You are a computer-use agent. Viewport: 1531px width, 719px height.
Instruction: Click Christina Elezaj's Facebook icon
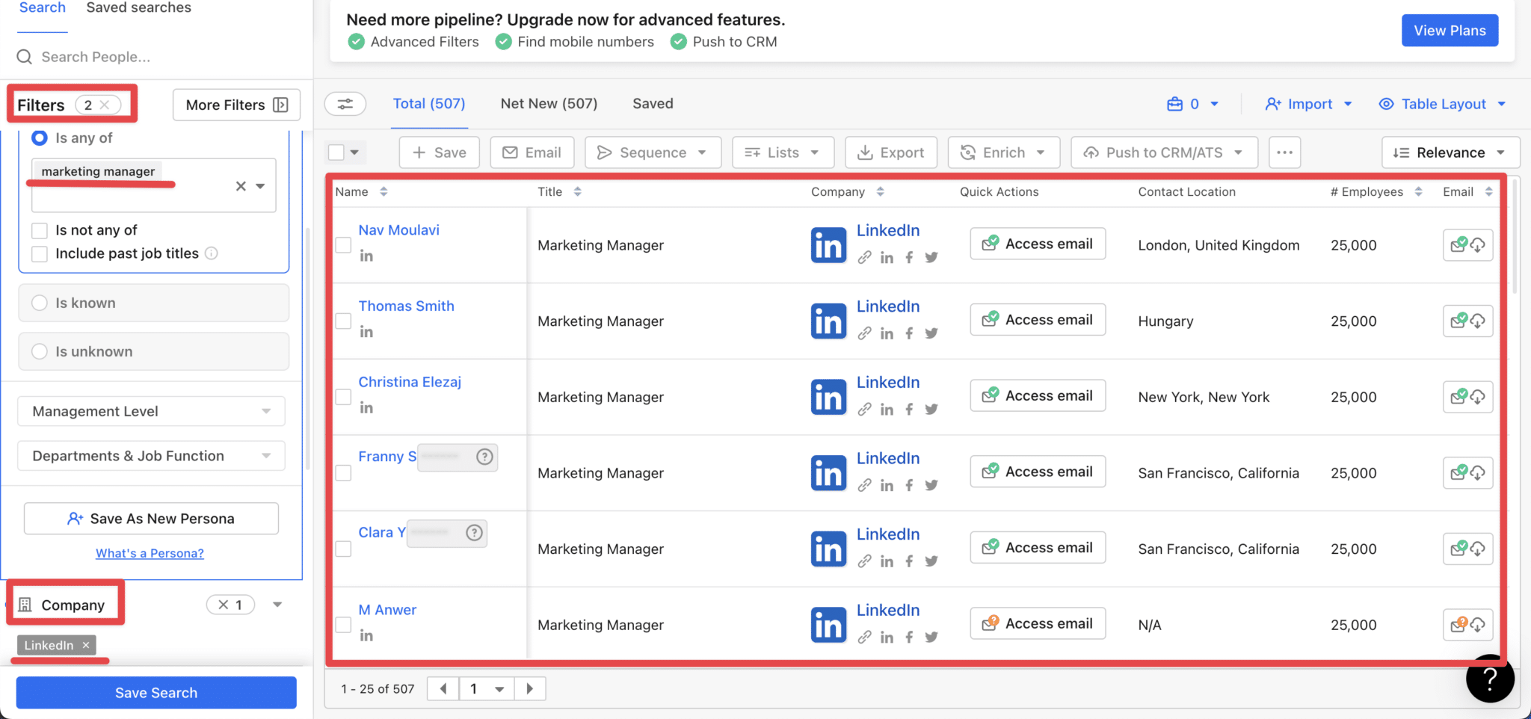(x=909, y=409)
